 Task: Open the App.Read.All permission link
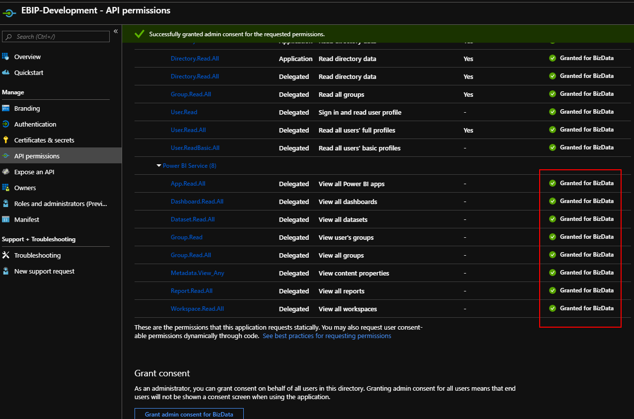point(188,184)
